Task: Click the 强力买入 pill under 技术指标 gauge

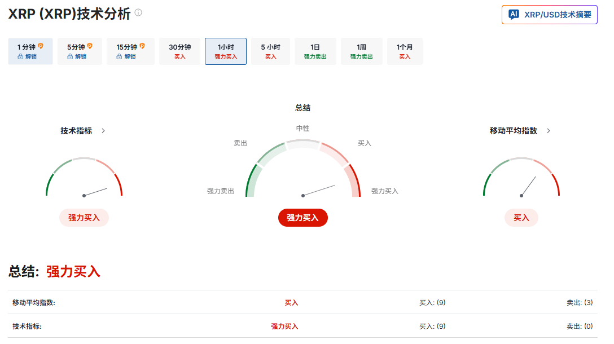Action: tap(84, 218)
